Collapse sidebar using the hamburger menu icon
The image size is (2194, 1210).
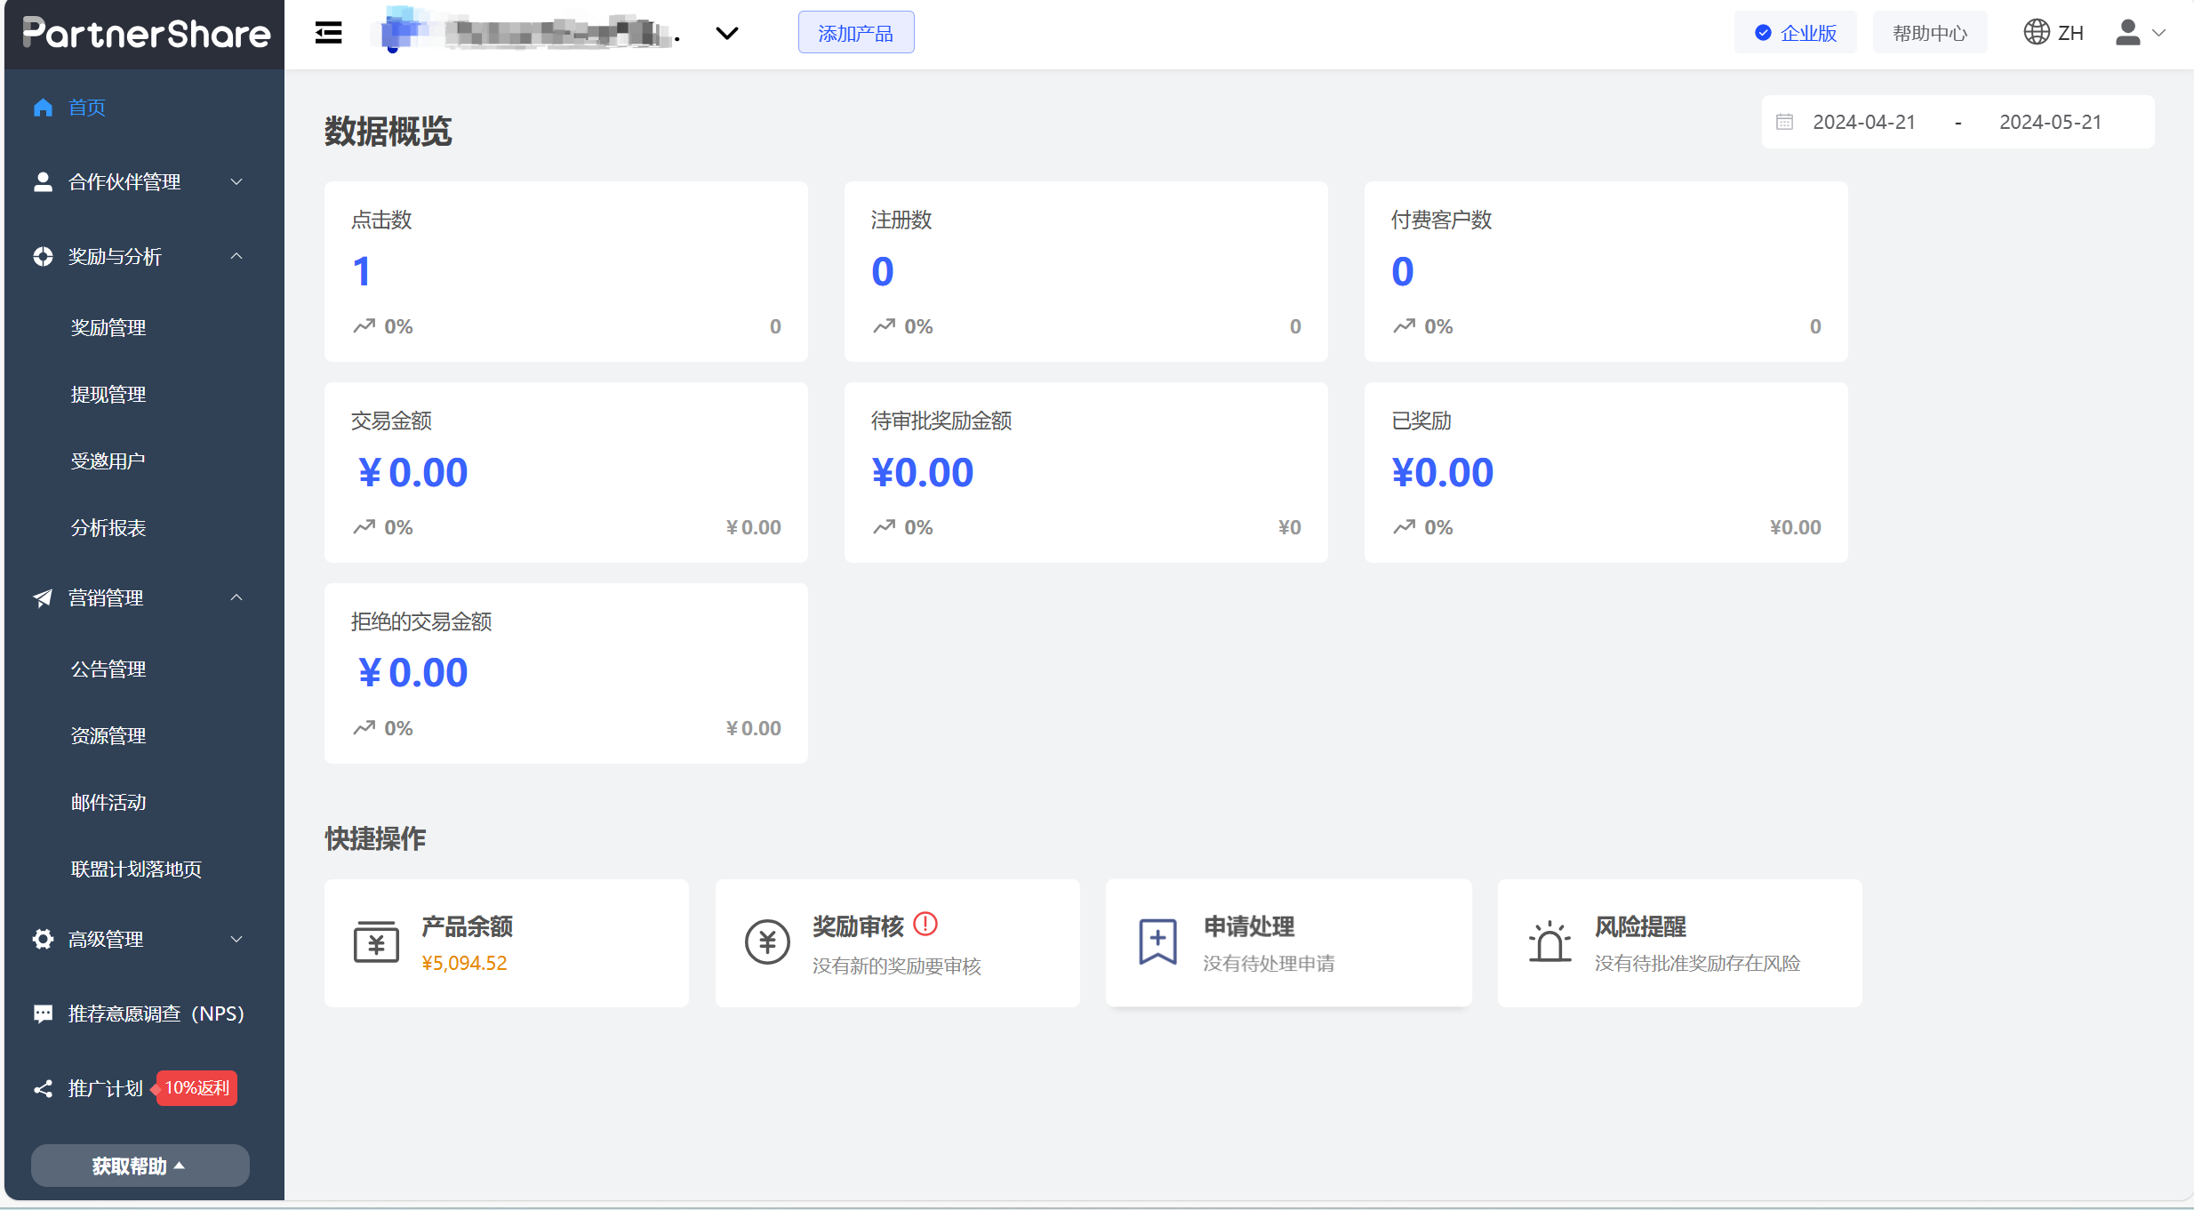[328, 33]
